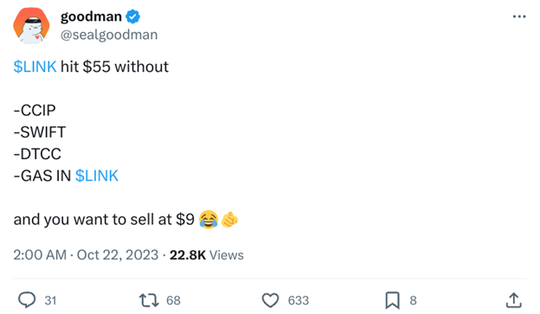Viewport: 540px width, 314px height.
Task: Like the tweet with the heart icon
Action: pos(270,300)
